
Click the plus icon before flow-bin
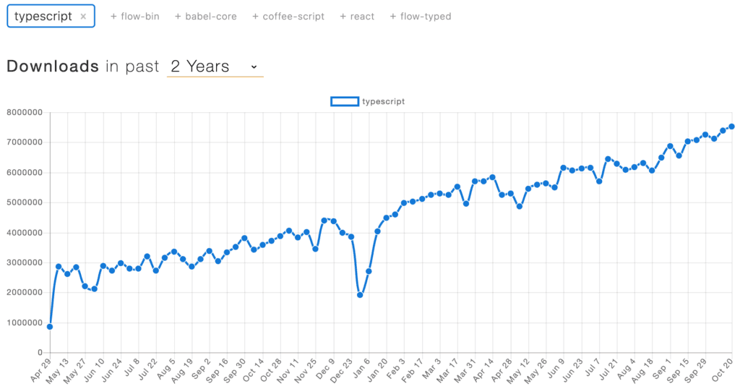(x=113, y=17)
